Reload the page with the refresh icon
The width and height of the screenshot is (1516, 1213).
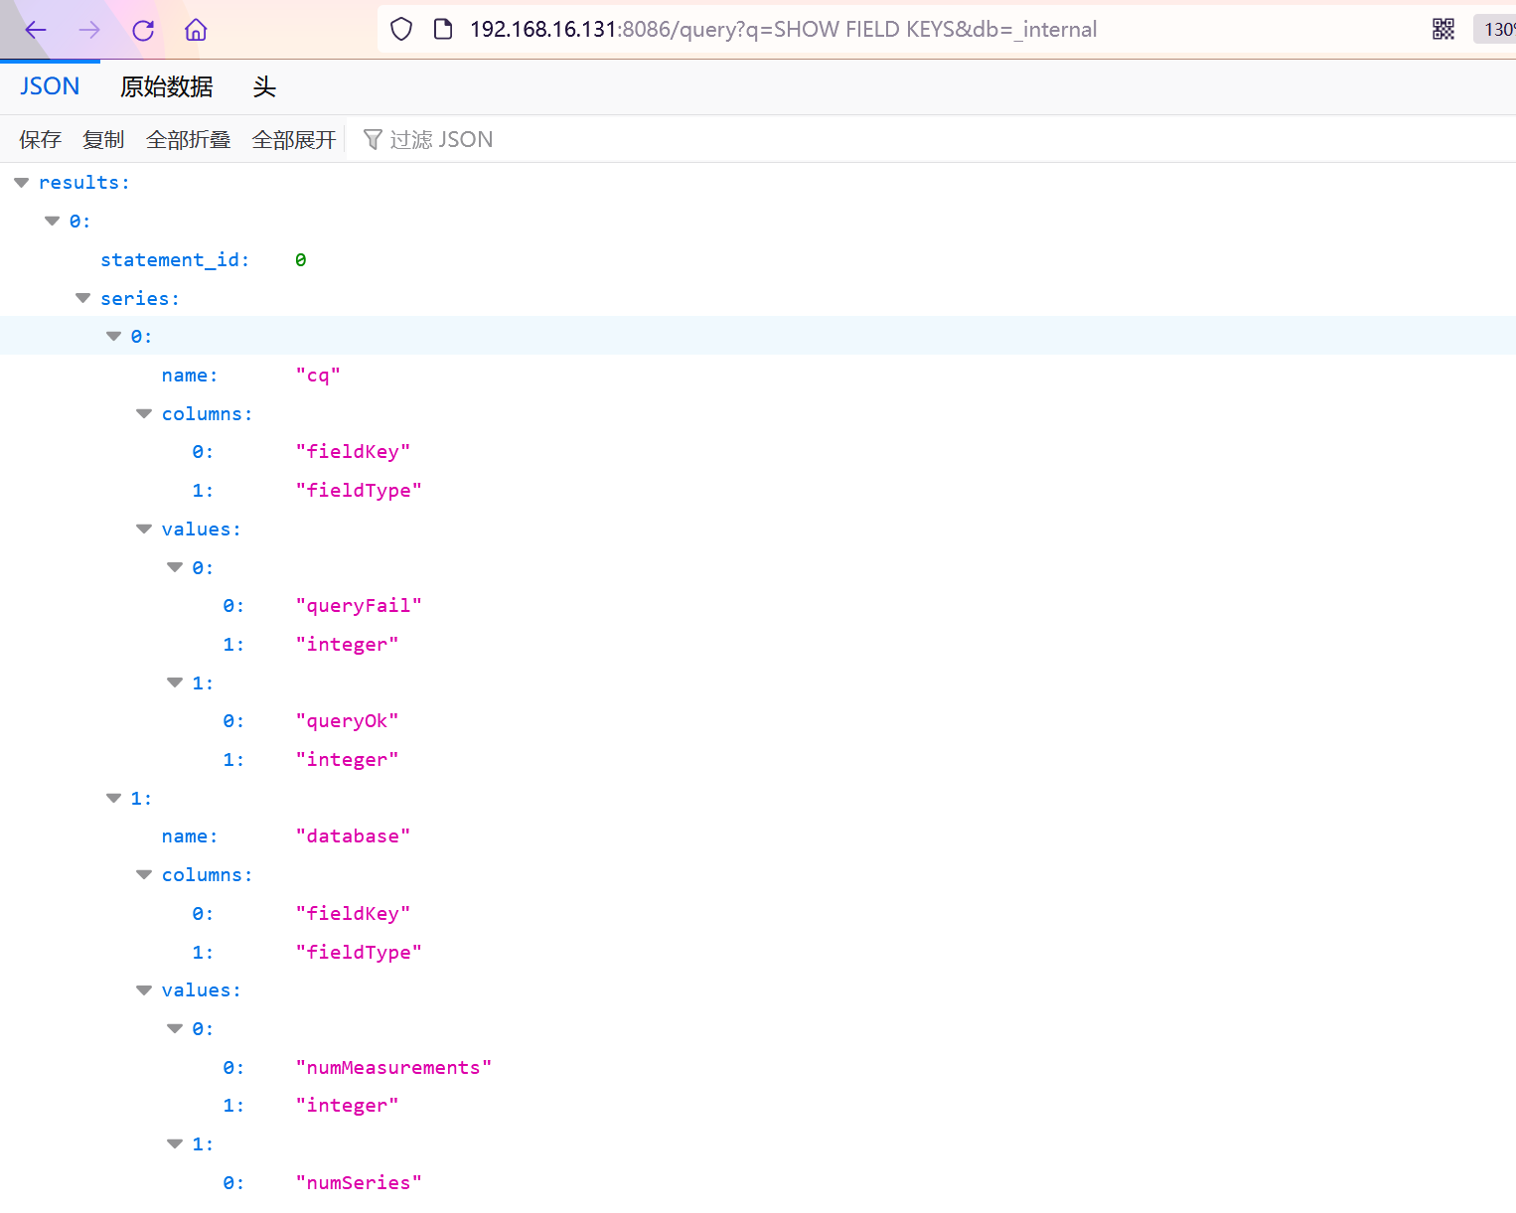[143, 30]
